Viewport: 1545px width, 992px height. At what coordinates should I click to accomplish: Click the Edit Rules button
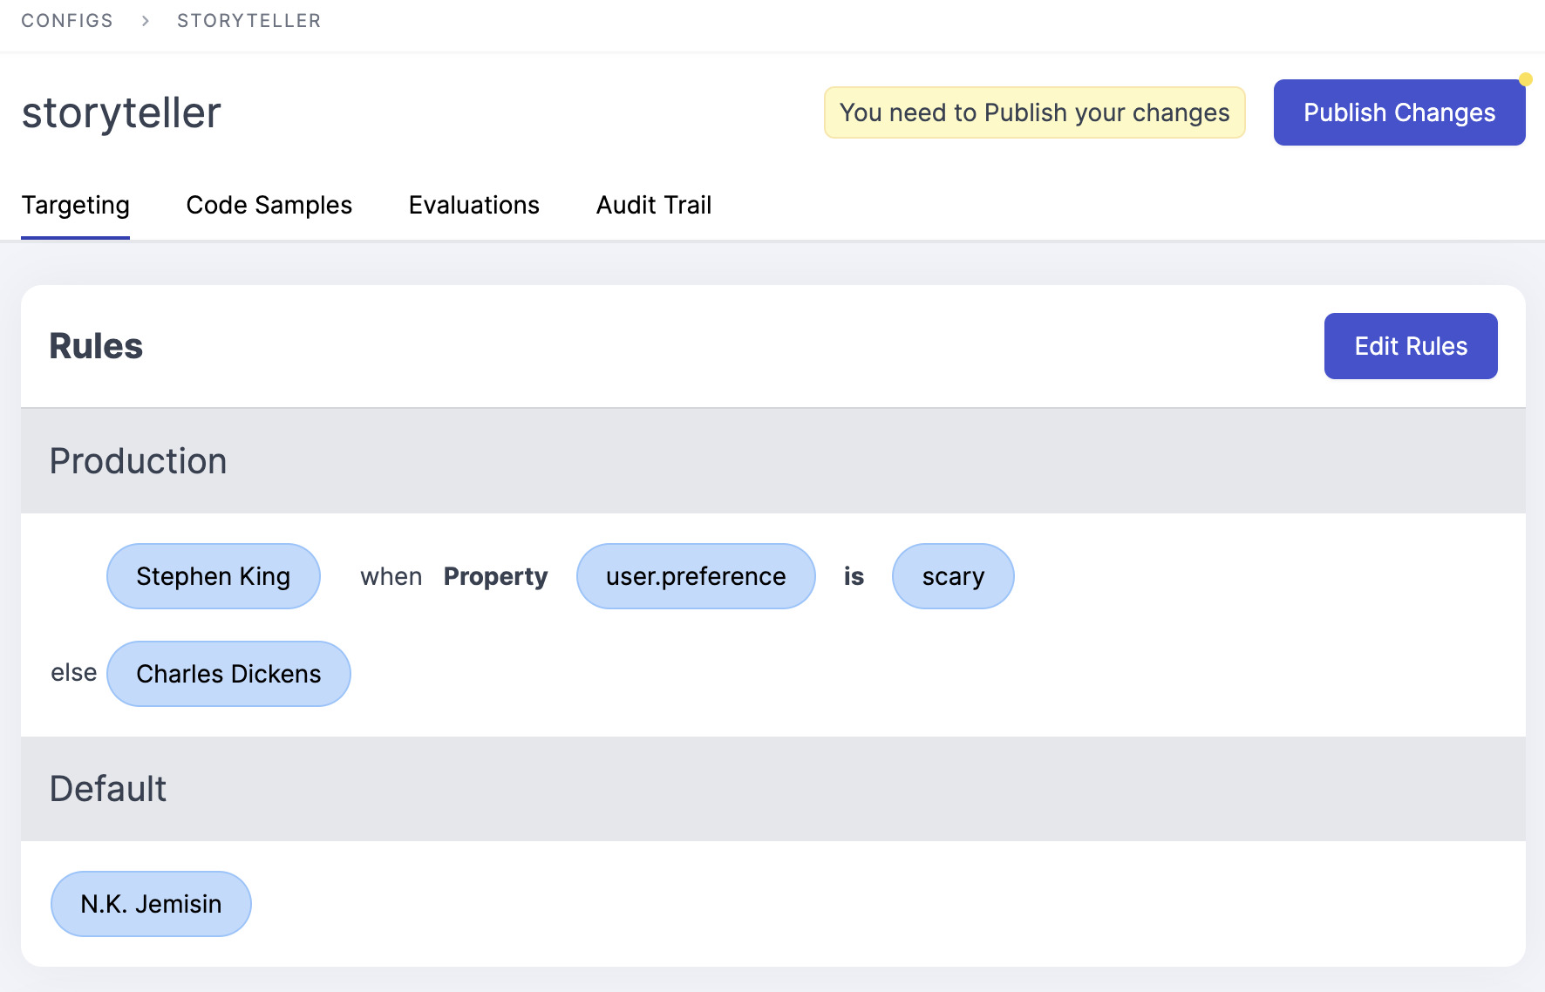[x=1410, y=346]
